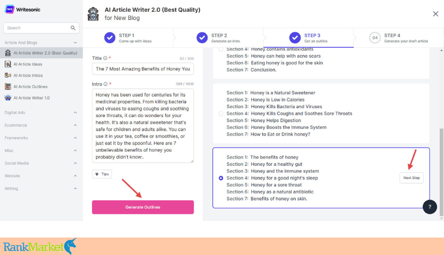Click the lightbulb icon in Tips
Viewport: 444px width, 255px height.
(x=97, y=174)
